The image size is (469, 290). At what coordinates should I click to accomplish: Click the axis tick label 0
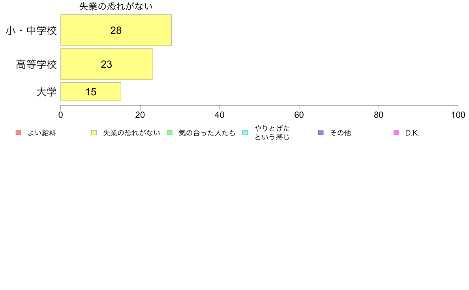tap(61, 115)
